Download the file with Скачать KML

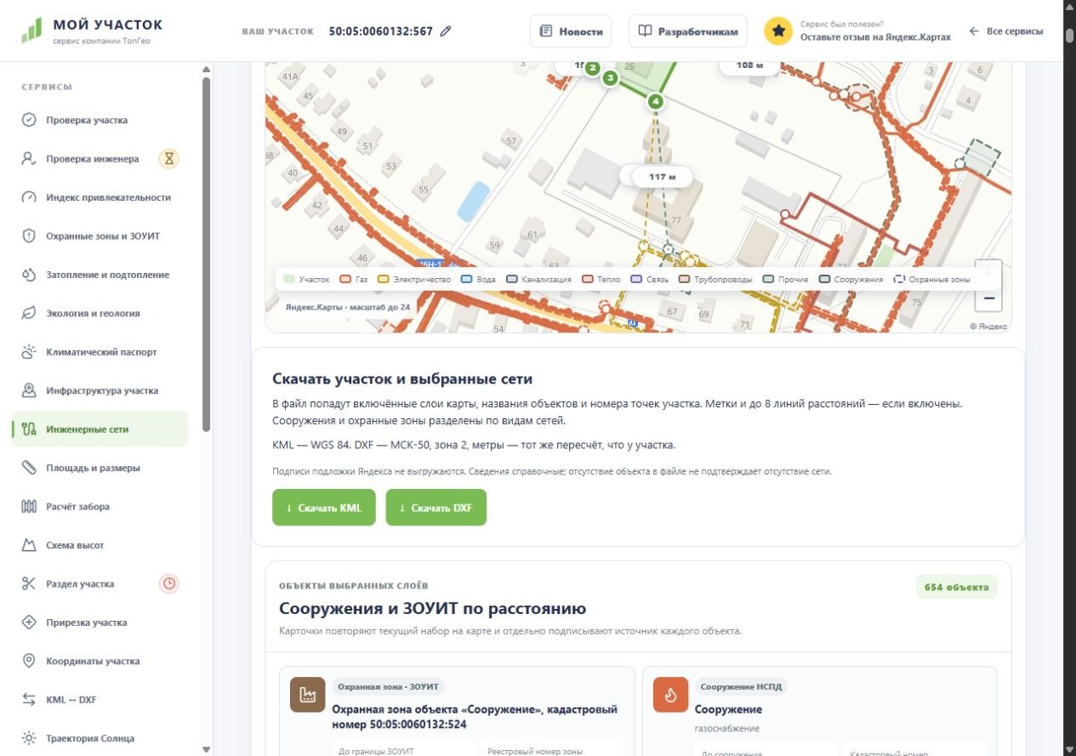tap(324, 508)
